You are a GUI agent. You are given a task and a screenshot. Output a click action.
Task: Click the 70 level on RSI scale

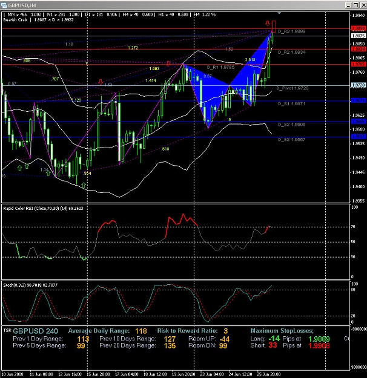tap(353, 227)
